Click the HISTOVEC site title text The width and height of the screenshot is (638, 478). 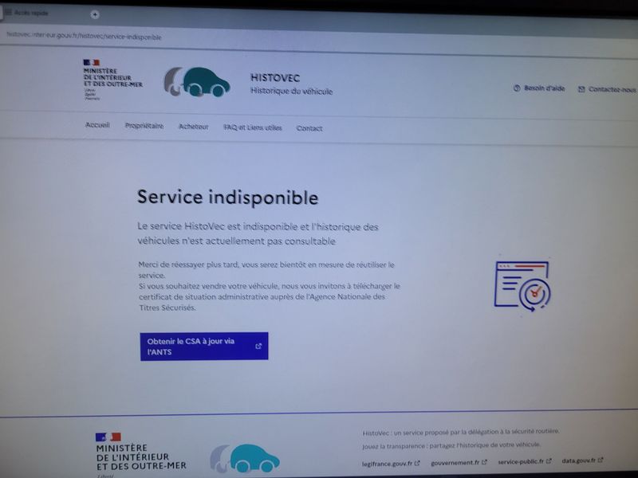(x=275, y=77)
